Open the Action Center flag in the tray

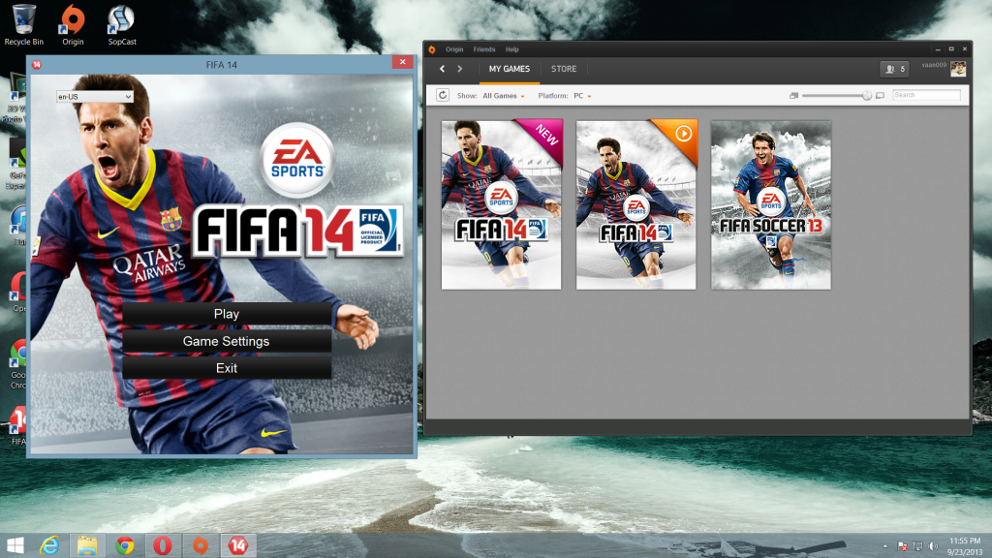(903, 546)
